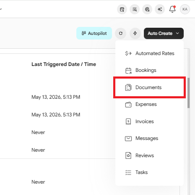Click the Autopilot button

pos(94,33)
